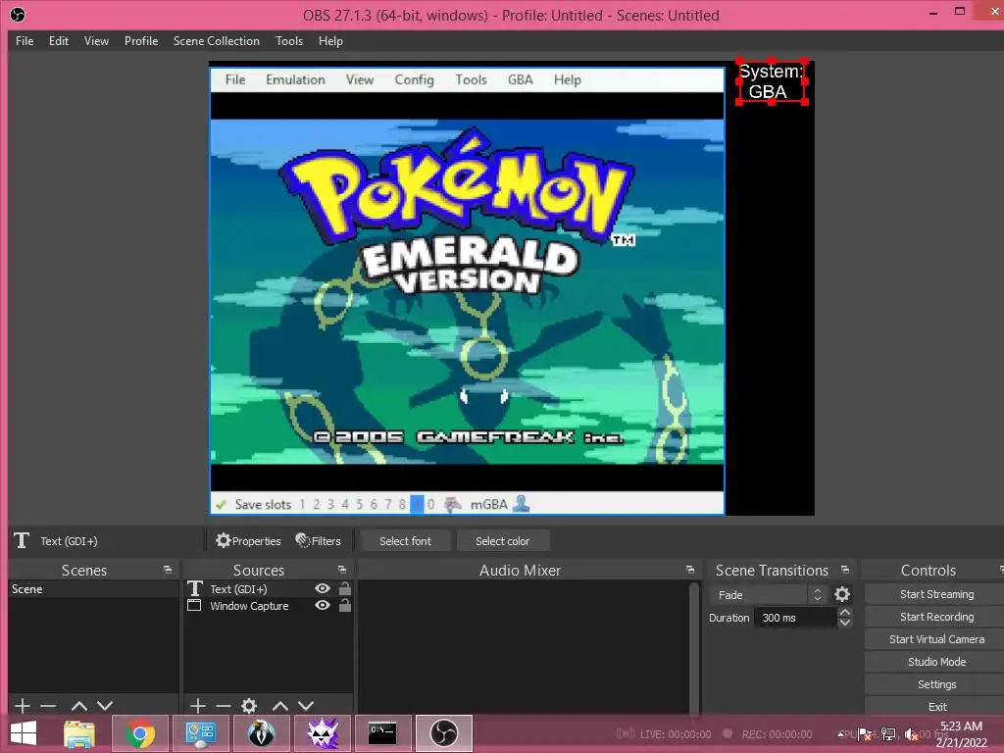Add a new source with plus icon

(x=198, y=706)
